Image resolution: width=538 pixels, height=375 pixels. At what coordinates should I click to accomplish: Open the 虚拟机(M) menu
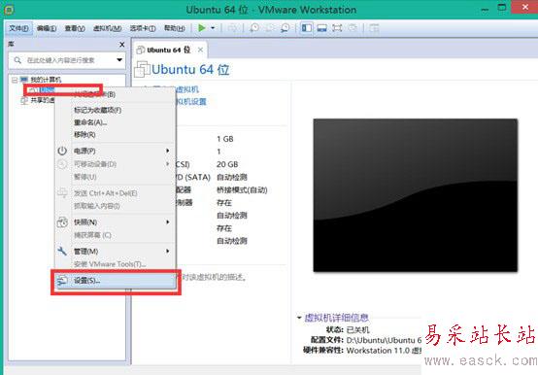tap(108, 28)
